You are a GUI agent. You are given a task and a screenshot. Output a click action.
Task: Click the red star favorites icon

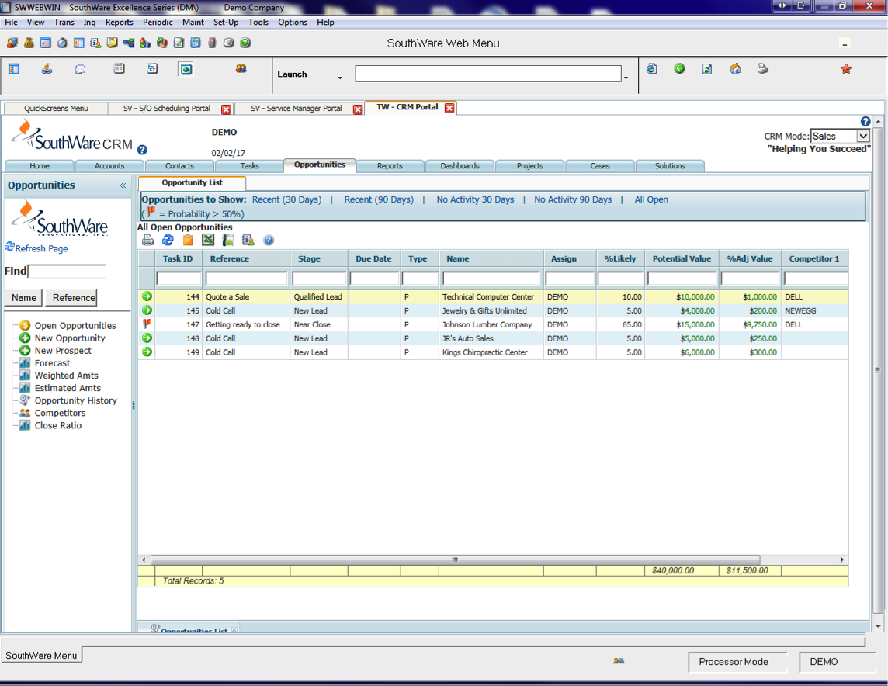(846, 69)
